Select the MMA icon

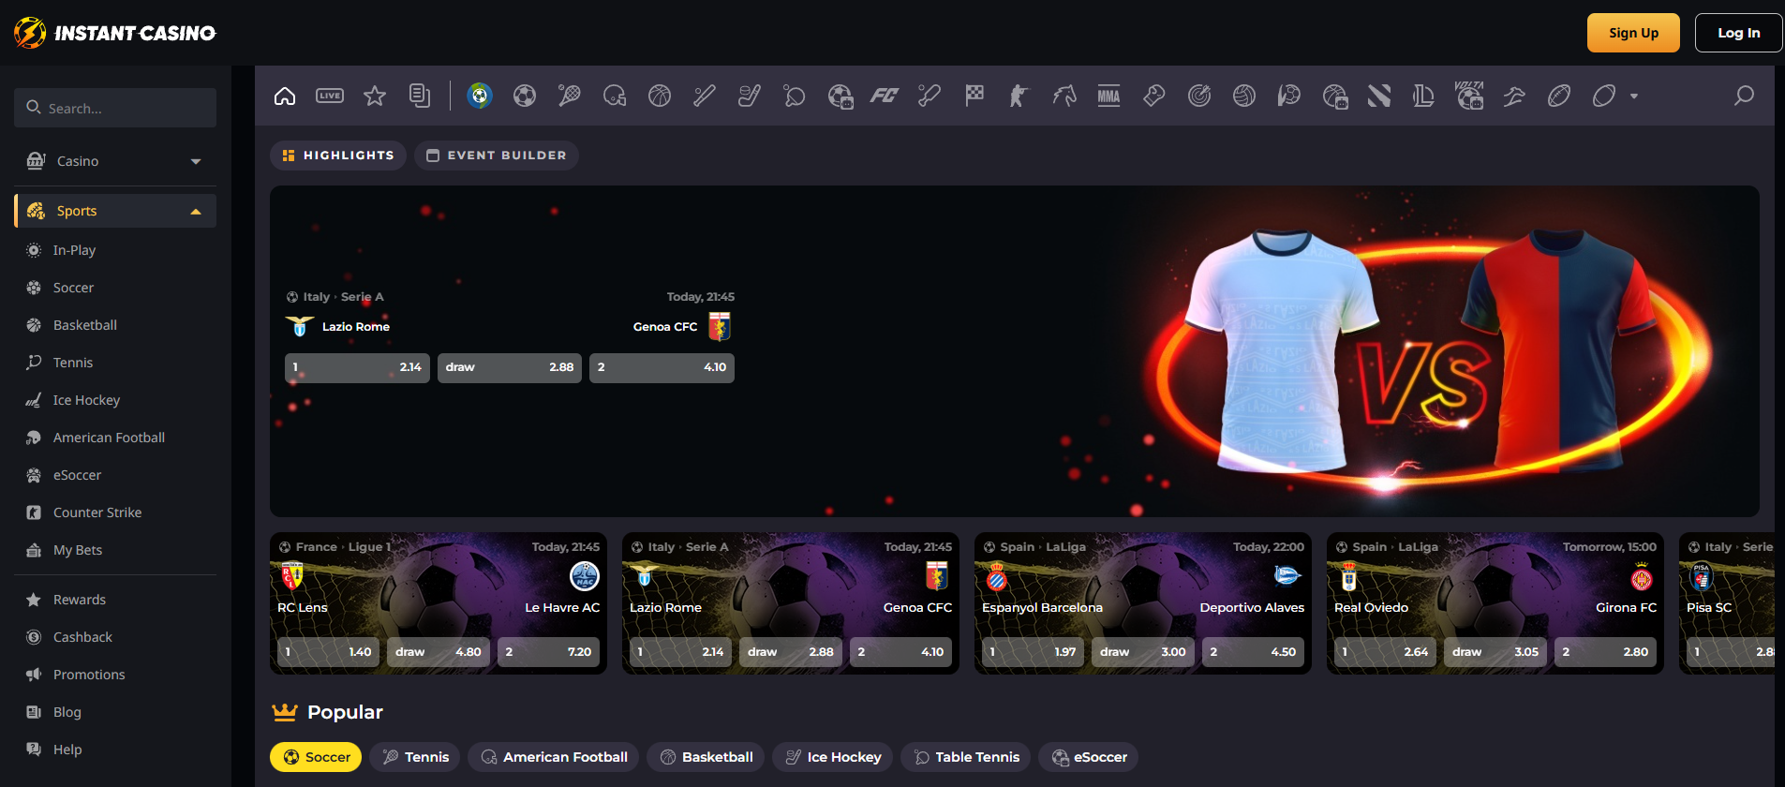pyautogui.click(x=1109, y=96)
